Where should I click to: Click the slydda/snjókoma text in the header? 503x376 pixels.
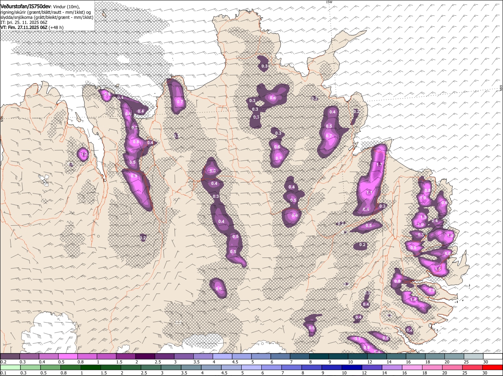click(17, 17)
